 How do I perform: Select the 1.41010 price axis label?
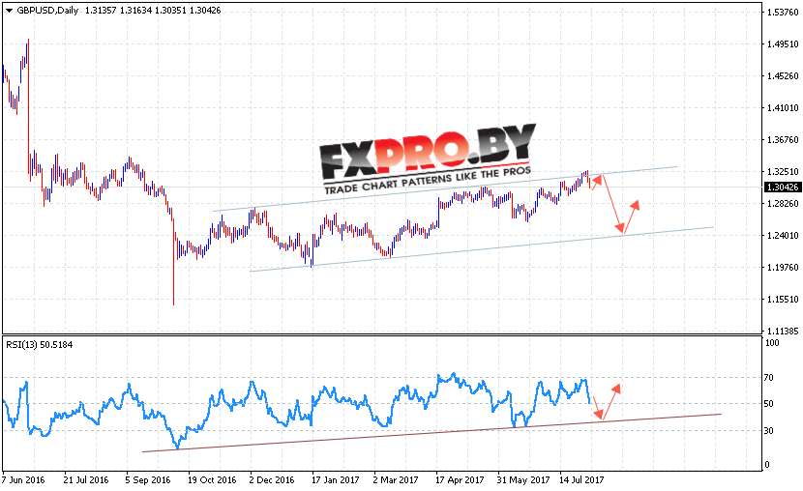pyautogui.click(x=783, y=107)
